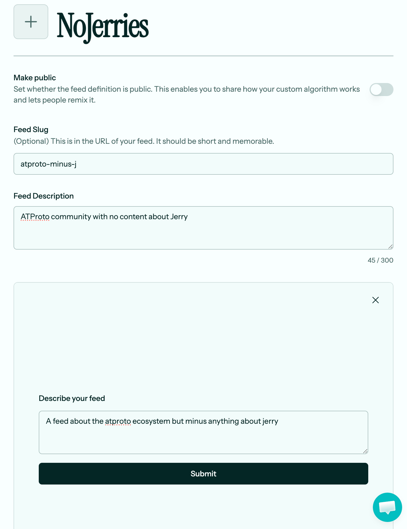Focus the Feed Slug input field
The width and height of the screenshot is (407, 529).
tap(203, 164)
